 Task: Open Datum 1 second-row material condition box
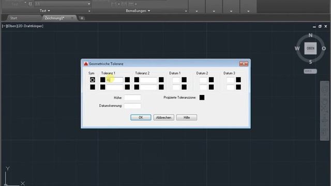pos(184,87)
